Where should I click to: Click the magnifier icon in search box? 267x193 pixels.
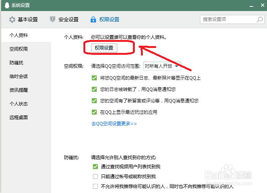pyautogui.click(x=260, y=19)
